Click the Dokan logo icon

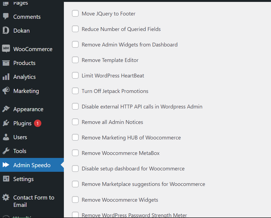pos(6,30)
